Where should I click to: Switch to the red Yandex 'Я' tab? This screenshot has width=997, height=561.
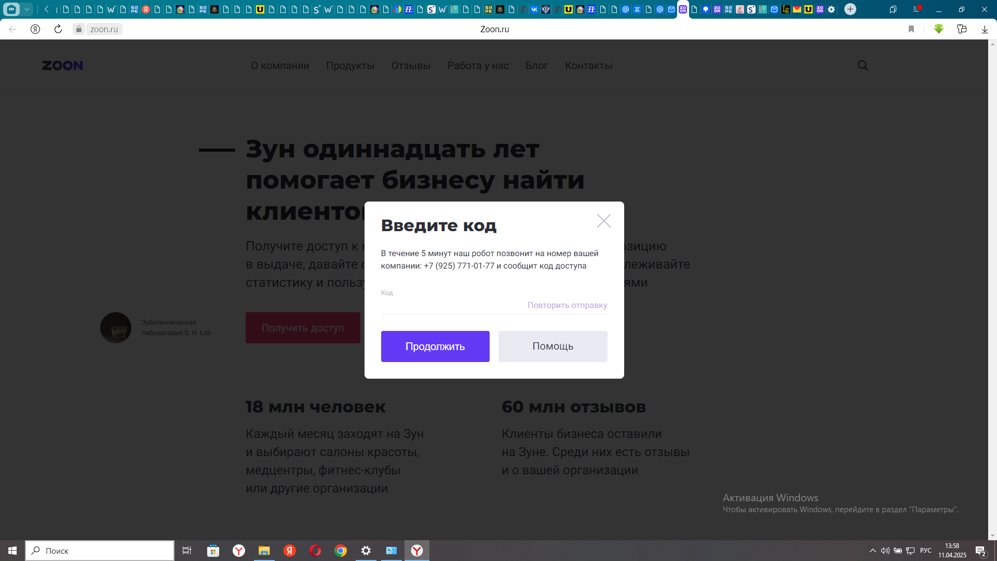(146, 9)
